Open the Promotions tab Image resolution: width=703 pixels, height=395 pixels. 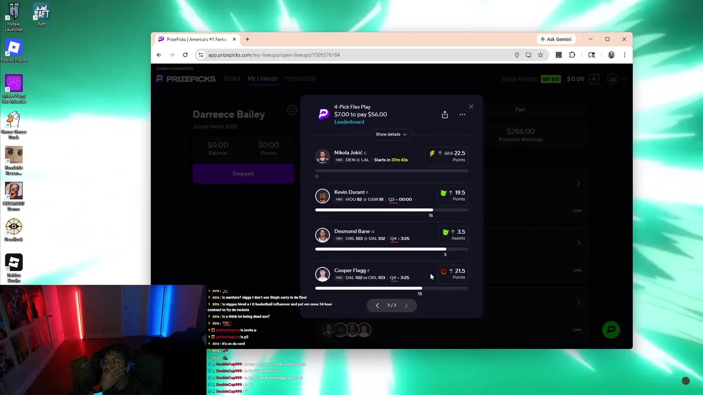[300, 78]
